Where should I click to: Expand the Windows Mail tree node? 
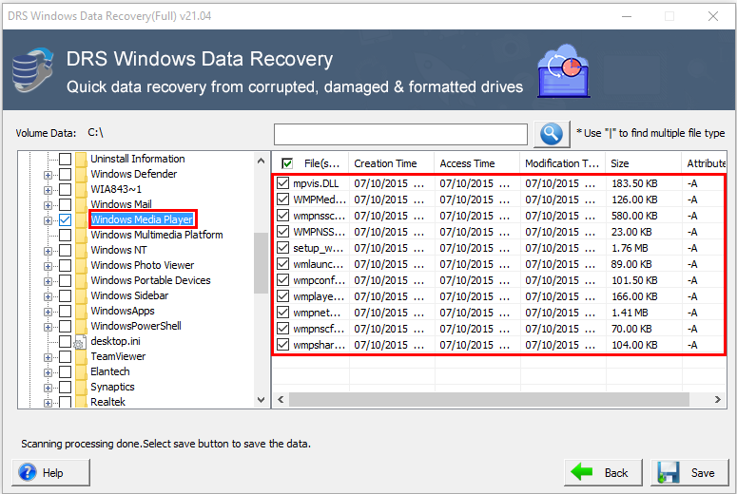[48, 205]
